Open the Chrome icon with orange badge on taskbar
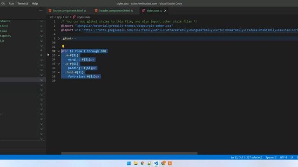This screenshot has width=298, height=167. [163, 163]
